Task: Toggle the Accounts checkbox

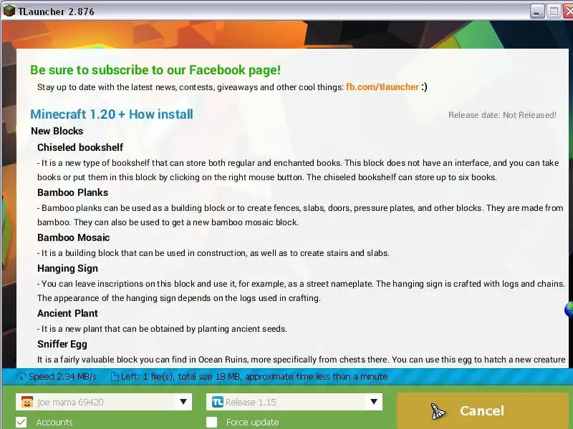Action: (x=21, y=422)
